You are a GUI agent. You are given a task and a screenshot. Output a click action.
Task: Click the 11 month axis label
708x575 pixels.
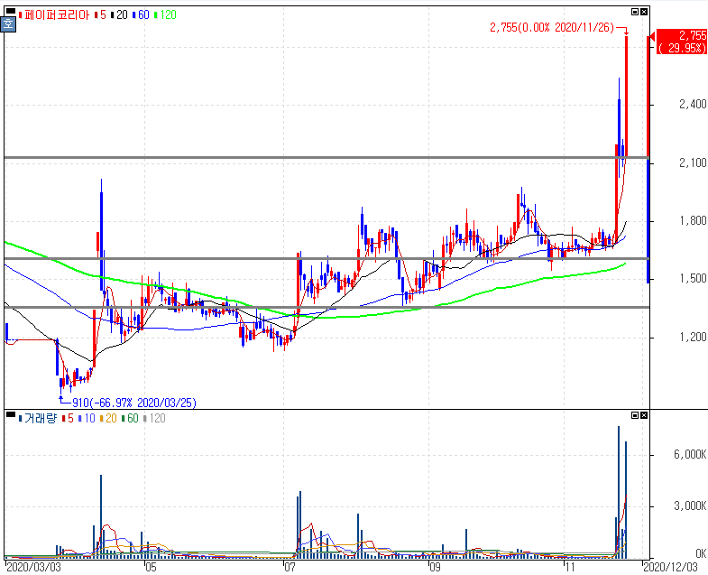pyautogui.click(x=570, y=567)
